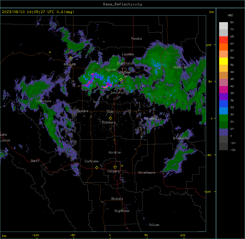Select the -100 tick on the bottom axis
Image resolution: width=245 pixels, height=239 pixels.
point(36,235)
